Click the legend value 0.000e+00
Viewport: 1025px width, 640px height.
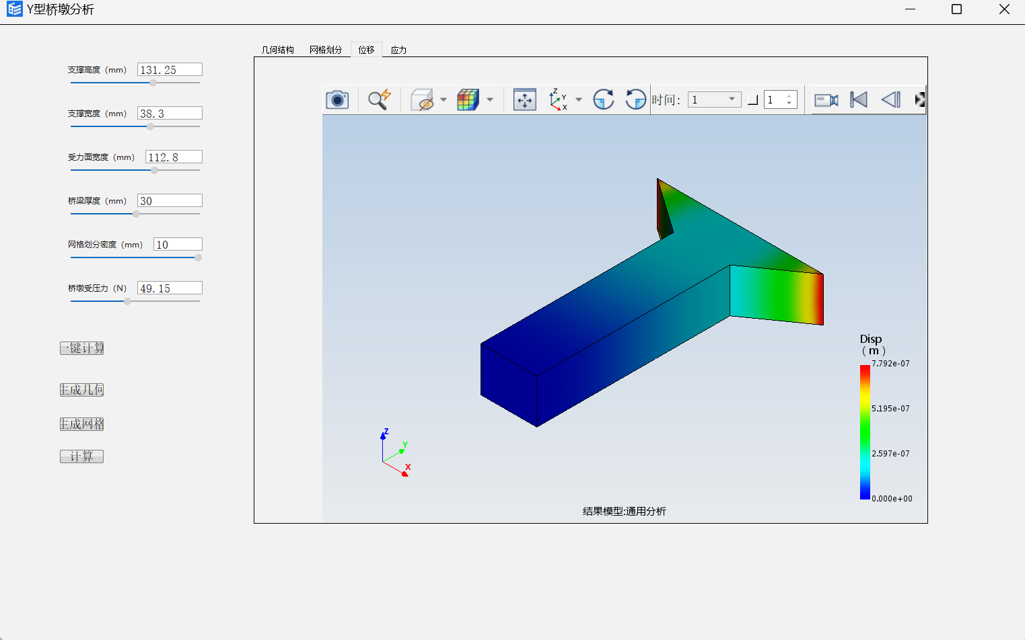click(892, 499)
